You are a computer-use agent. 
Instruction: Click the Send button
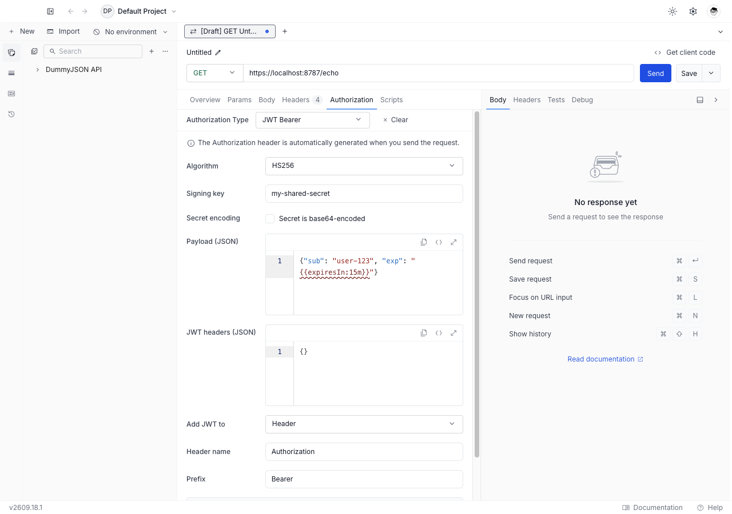tap(655, 73)
